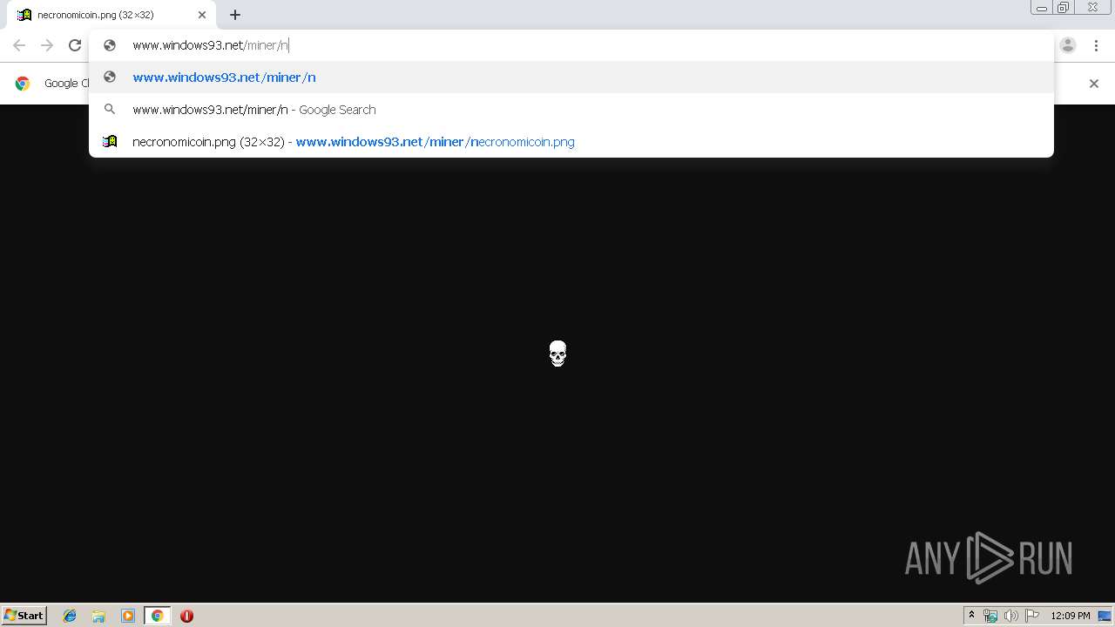The height and width of the screenshot is (627, 1115).
Task: Click the skull image on the page
Action: (557, 354)
